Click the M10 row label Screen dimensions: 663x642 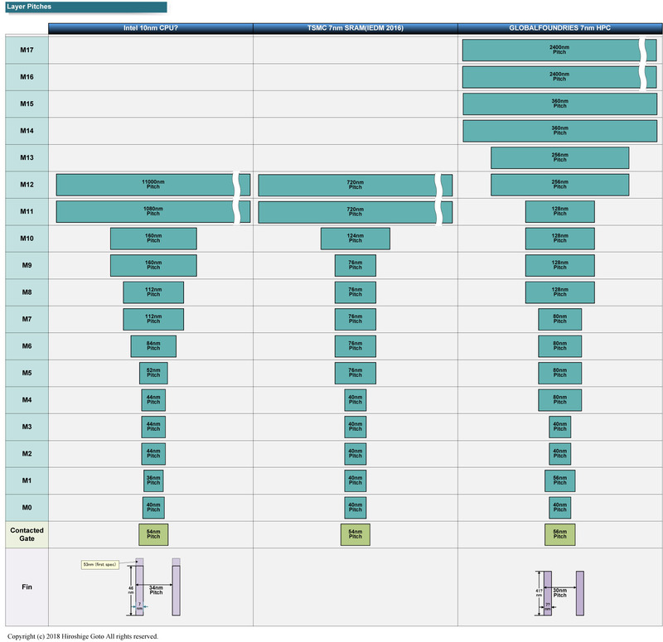(27, 239)
